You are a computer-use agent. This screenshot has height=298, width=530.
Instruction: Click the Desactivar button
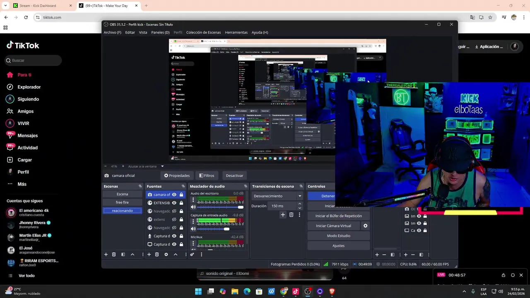(234, 175)
